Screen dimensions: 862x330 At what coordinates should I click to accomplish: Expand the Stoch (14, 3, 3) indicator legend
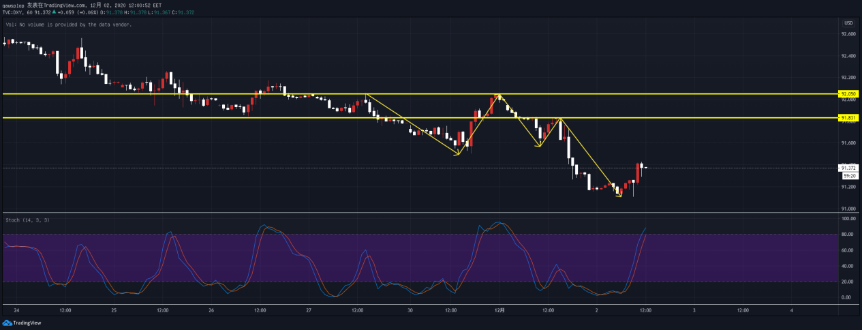pos(27,220)
